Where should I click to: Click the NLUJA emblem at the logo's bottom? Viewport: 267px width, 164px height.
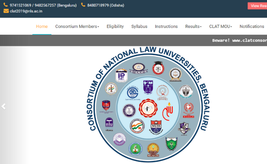pyautogui.click(x=153, y=150)
